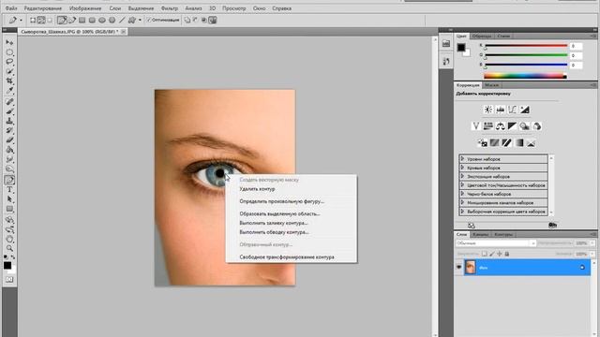Open the Фильтр menu
This screenshot has width=600, height=337.
point(170,8)
